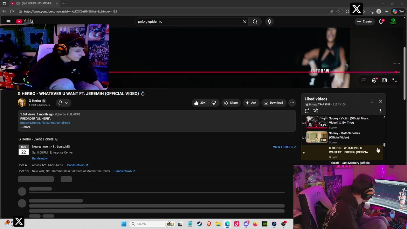This screenshot has width=407, height=229.
Task: Toggle closed captions on the player
Action: (364, 80)
